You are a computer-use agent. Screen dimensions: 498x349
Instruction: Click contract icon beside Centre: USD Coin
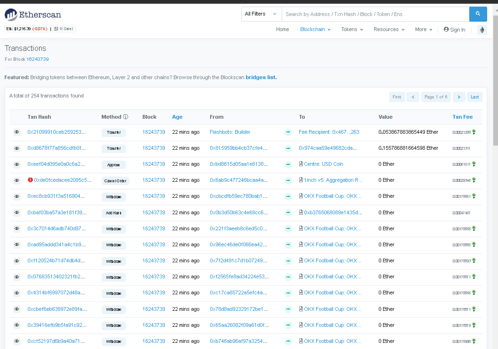pos(301,164)
